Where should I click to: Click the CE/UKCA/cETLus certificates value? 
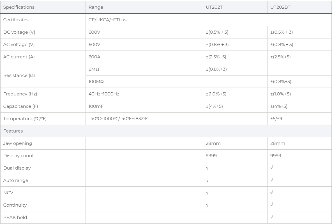[x=107, y=20]
